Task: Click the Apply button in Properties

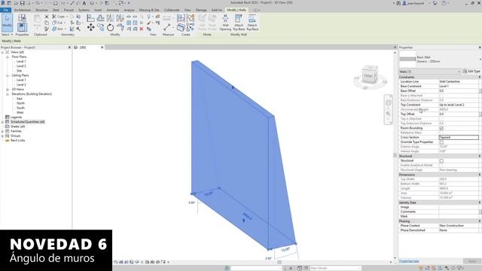Action: 472,261
